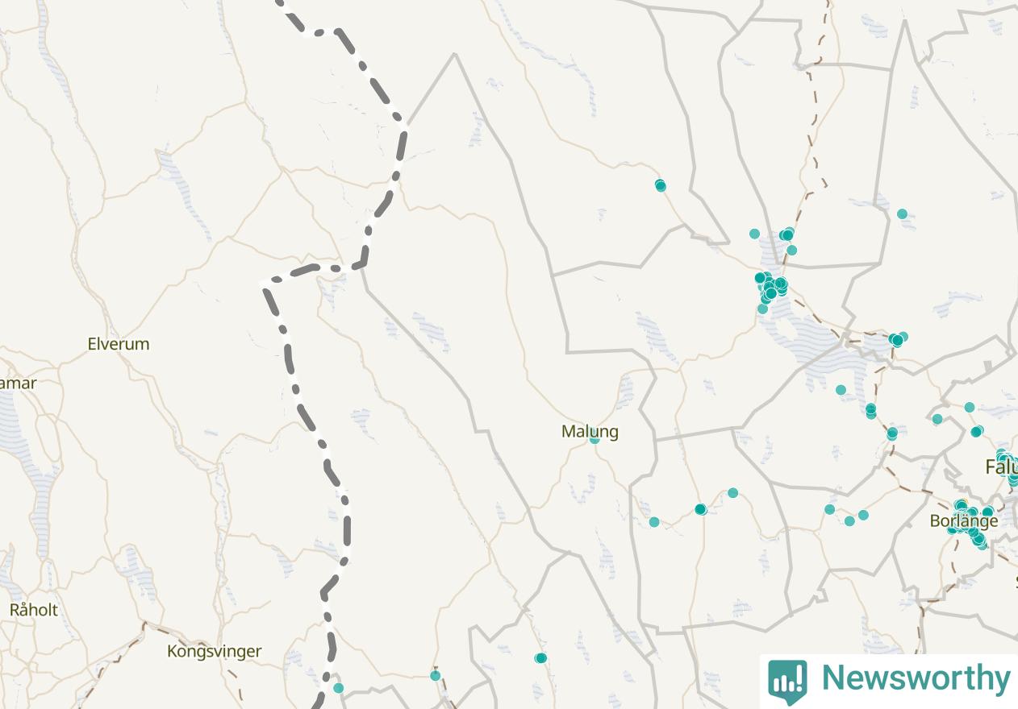
Task: Click the Newsworthy logo icon
Action: [787, 681]
